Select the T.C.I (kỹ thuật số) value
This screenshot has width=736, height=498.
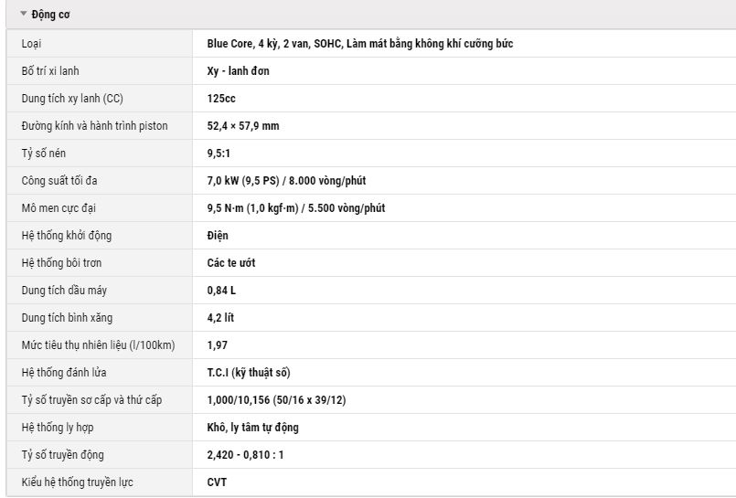(249, 372)
